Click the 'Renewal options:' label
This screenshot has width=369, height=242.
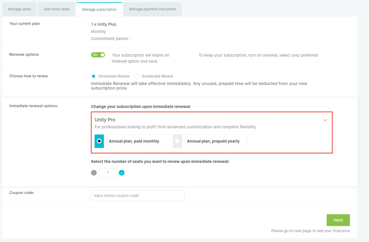pos(24,54)
